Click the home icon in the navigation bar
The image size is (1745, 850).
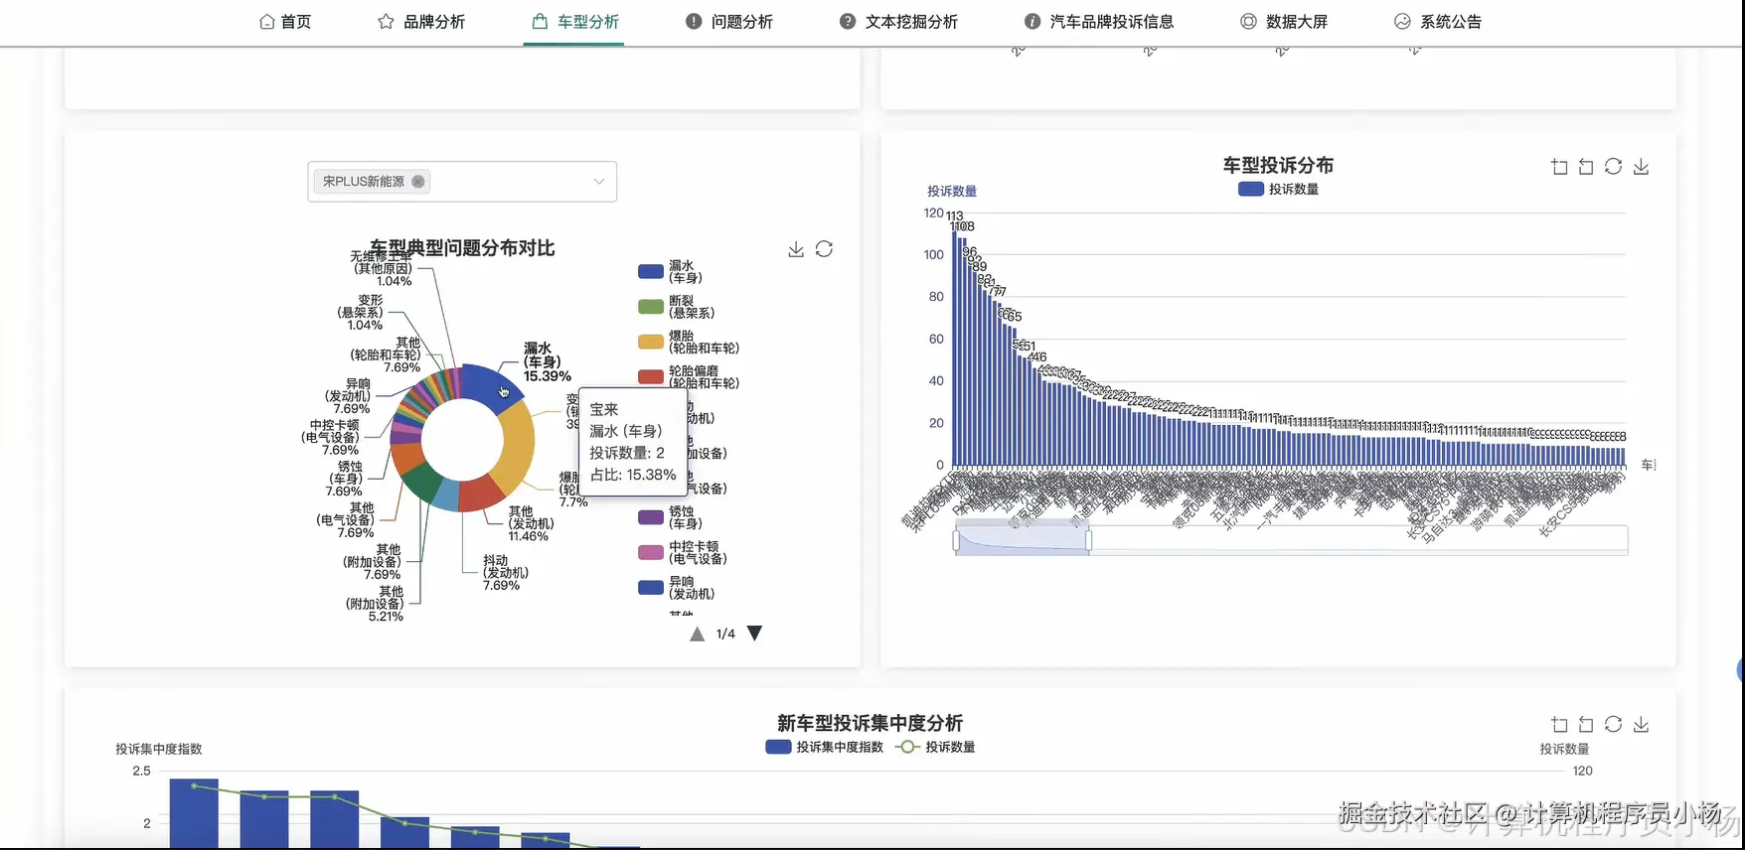pyautogui.click(x=266, y=22)
